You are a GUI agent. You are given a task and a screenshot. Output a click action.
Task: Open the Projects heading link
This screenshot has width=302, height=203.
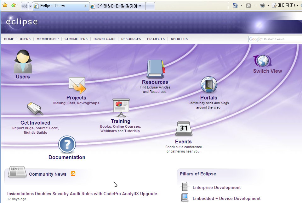76,98
